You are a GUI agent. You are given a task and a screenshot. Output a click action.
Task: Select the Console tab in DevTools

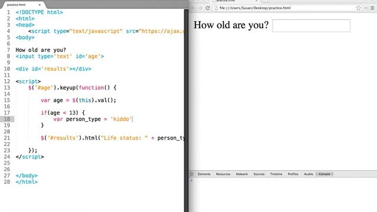coord(325,174)
